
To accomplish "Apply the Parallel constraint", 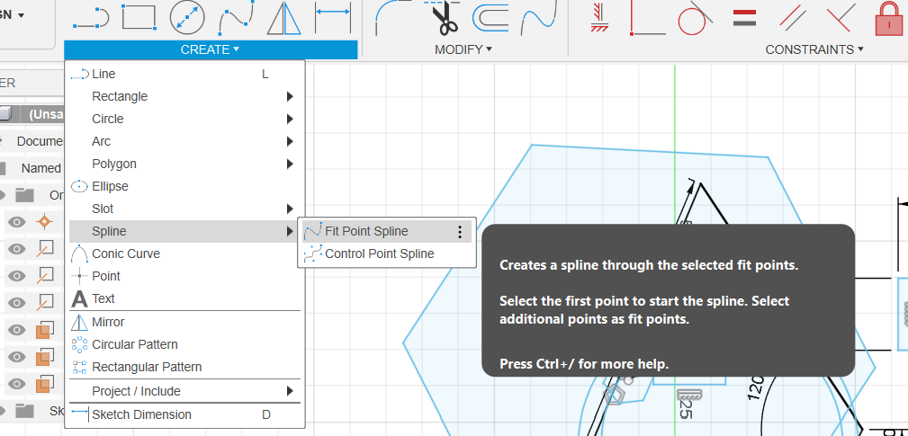I will point(793,17).
